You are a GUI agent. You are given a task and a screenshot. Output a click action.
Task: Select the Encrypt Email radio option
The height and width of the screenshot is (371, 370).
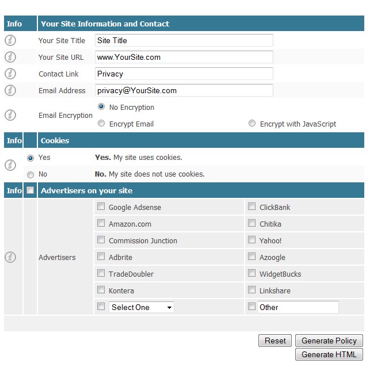[101, 124]
